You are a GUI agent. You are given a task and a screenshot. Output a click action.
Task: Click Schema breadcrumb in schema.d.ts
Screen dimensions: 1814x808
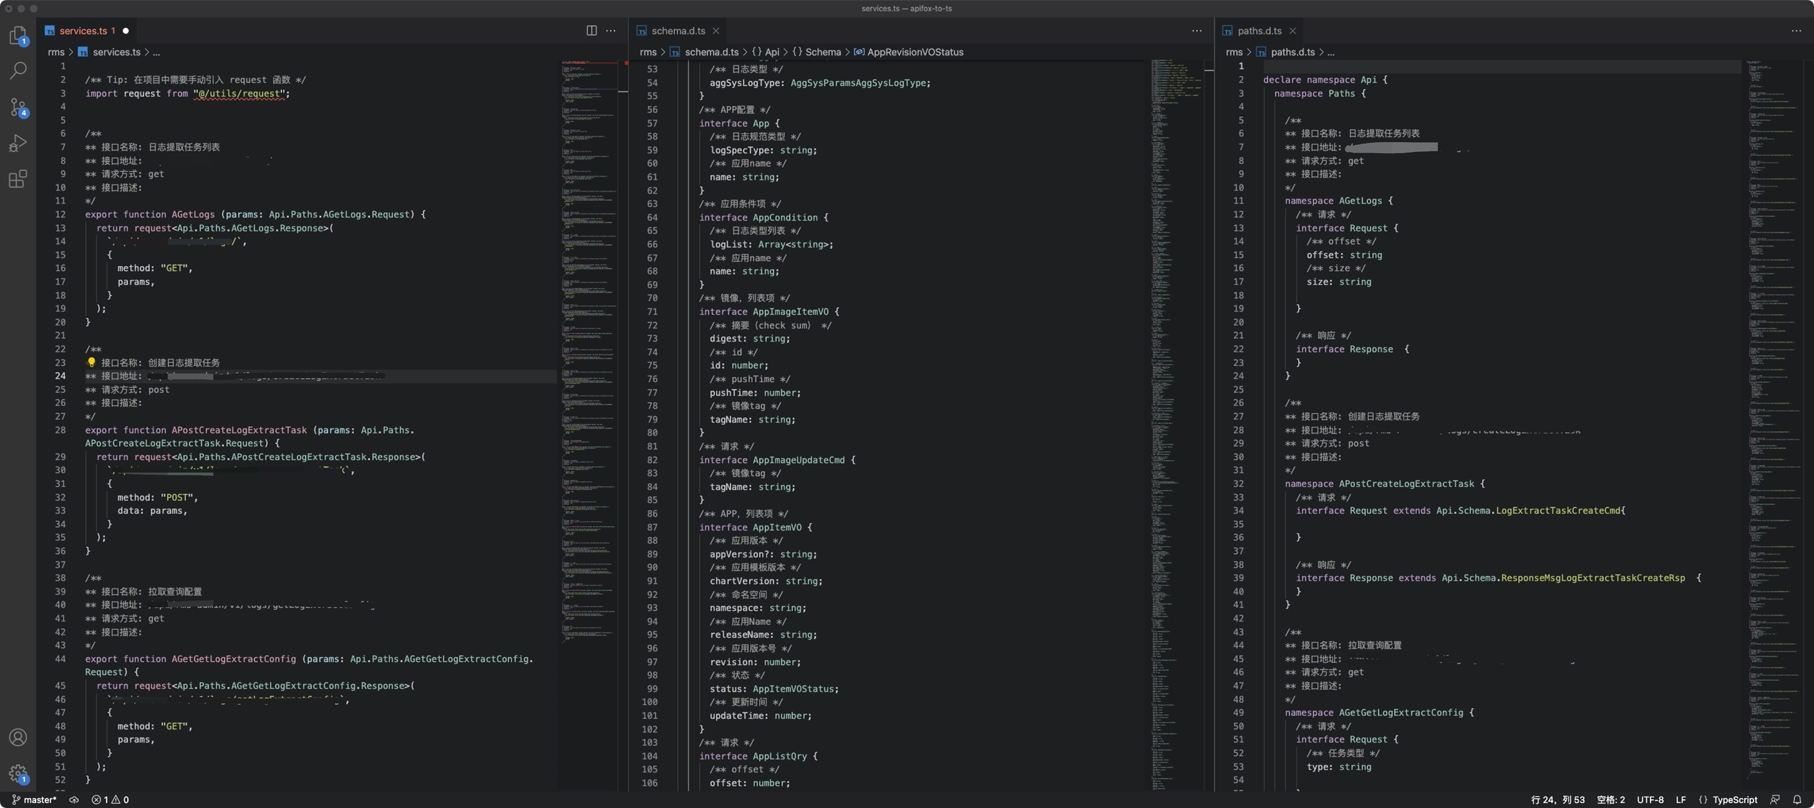(823, 52)
